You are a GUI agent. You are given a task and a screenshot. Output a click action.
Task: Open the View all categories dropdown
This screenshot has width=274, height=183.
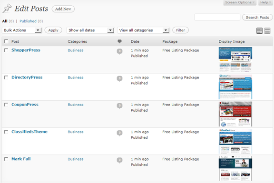(144, 30)
